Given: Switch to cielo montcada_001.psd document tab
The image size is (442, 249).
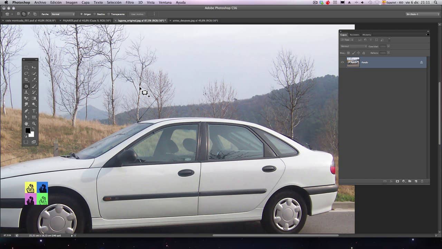Looking at the screenshot, I should [x=30, y=20].
